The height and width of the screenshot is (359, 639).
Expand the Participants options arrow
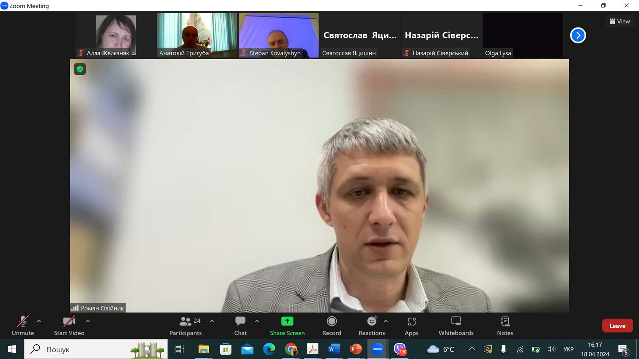coord(212,321)
